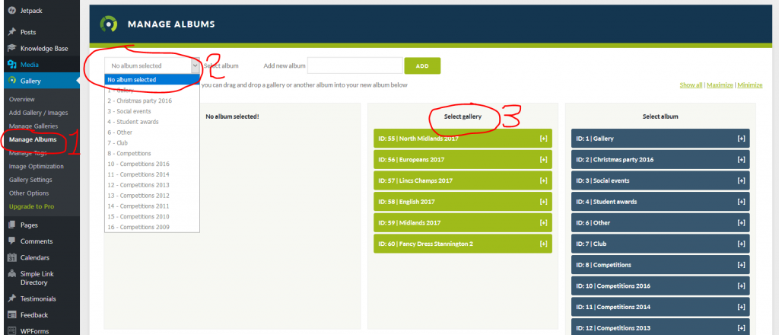Open Other Options submenu item

[29, 193]
